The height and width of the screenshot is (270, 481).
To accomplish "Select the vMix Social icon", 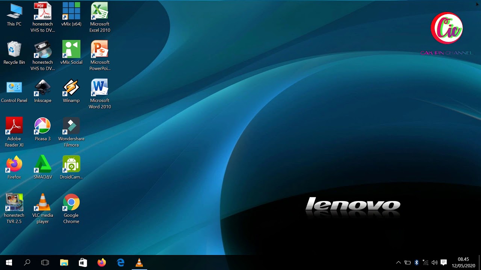I will [71, 53].
